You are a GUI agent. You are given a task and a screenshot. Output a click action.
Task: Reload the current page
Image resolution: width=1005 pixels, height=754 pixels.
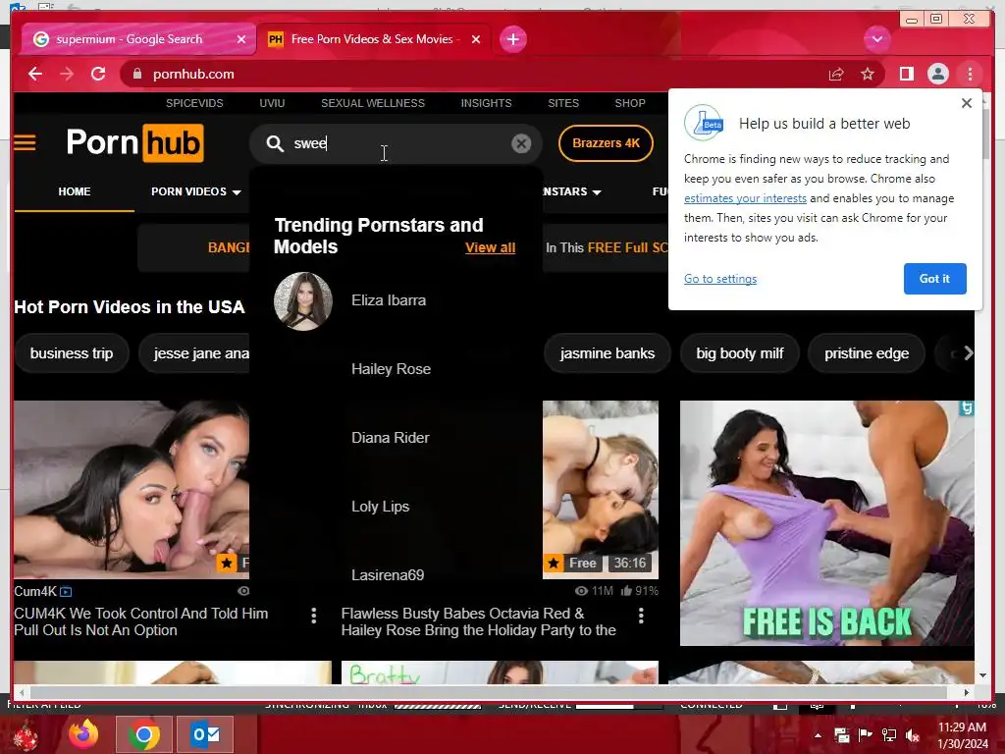click(x=98, y=74)
